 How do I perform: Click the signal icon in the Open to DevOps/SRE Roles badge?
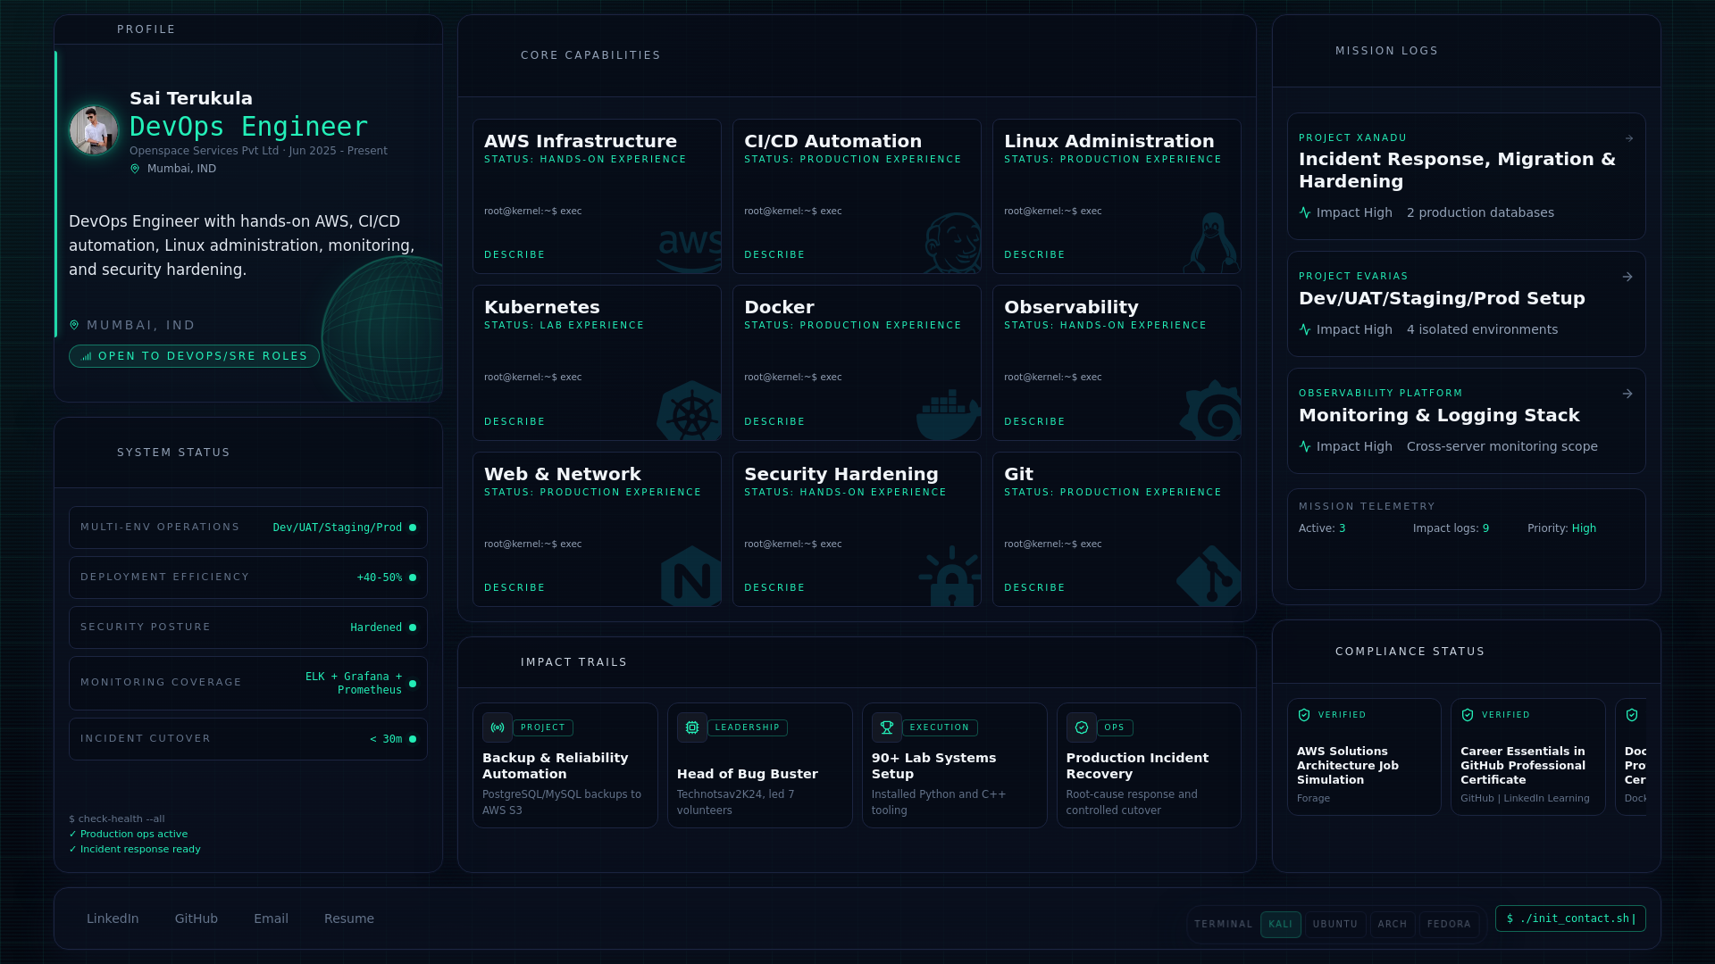click(87, 356)
